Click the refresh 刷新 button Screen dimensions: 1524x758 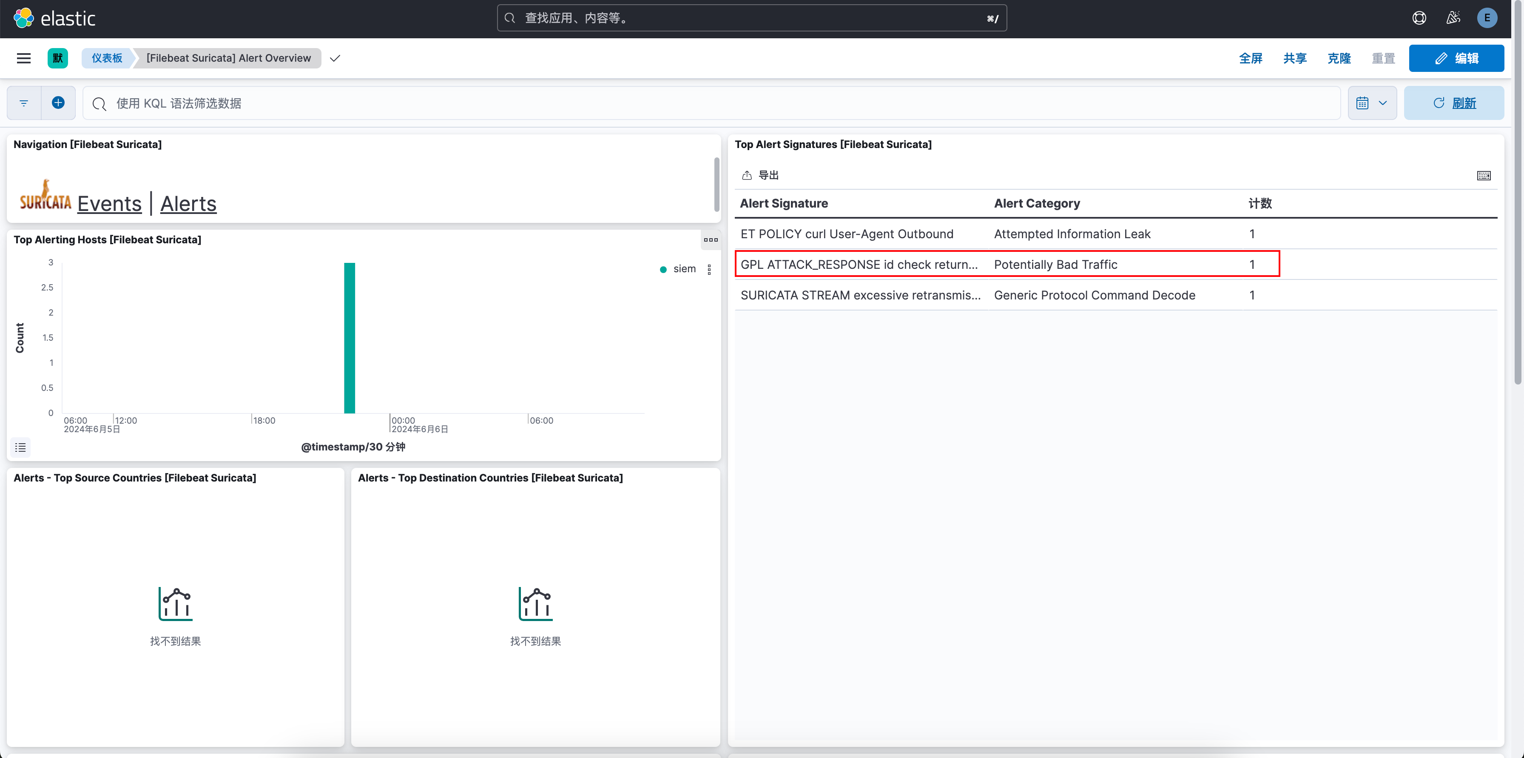coord(1454,103)
